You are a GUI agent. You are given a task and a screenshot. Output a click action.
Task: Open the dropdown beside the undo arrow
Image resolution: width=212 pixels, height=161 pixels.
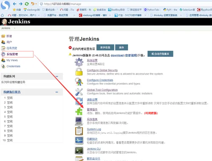pos(36,4)
